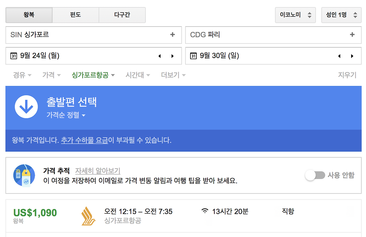Click the plus icon to add another origin airport
The width and height of the screenshot is (366, 237).
[x=172, y=34]
